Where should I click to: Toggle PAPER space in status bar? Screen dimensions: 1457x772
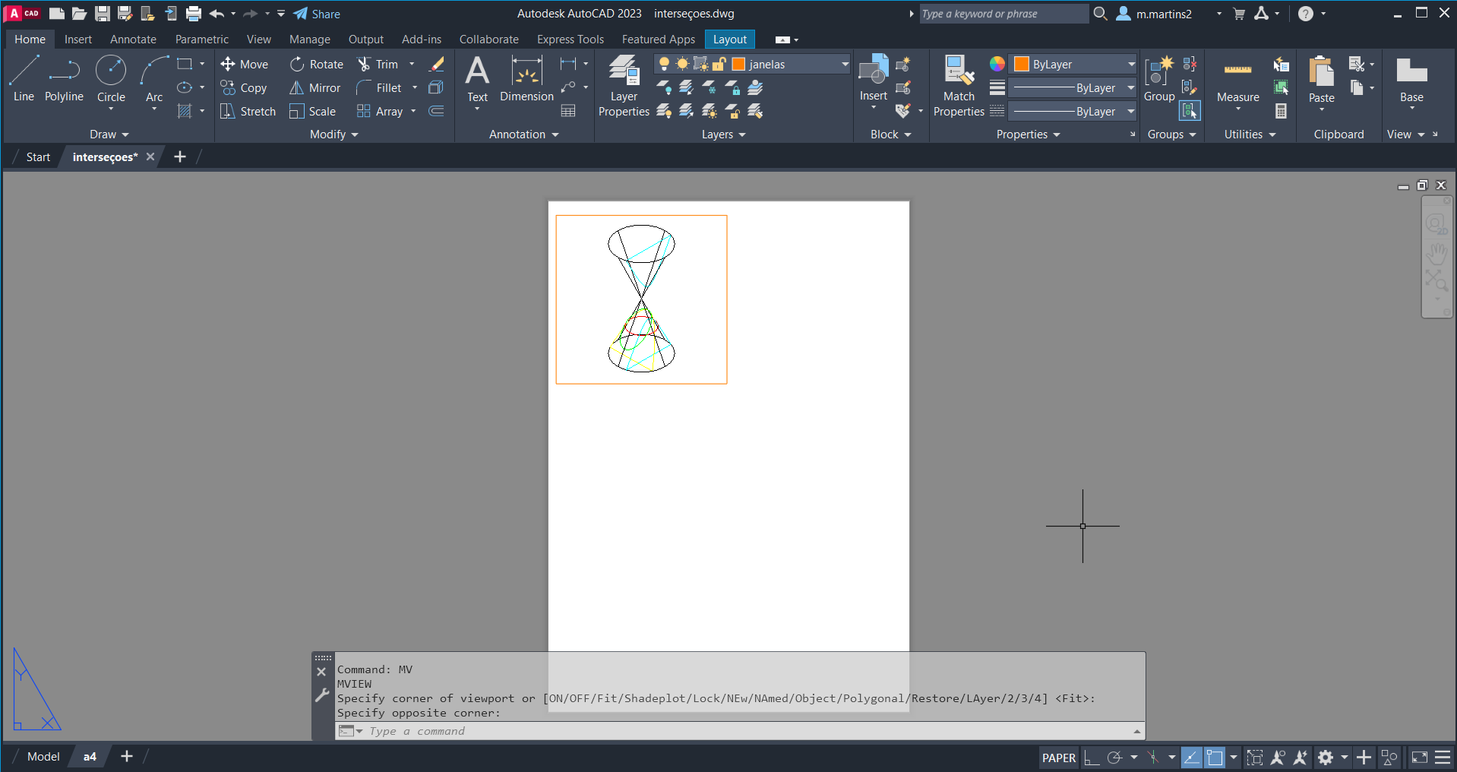click(x=1058, y=758)
